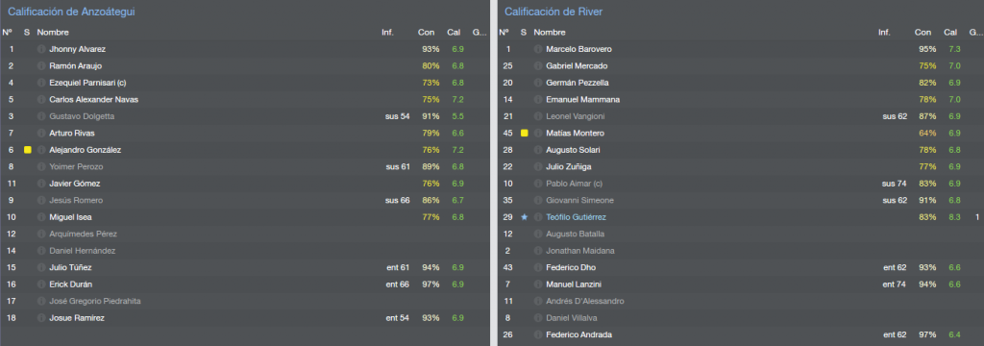The width and height of the screenshot is (984, 346).
Task: Sort River table by Cal column
Action: point(950,32)
